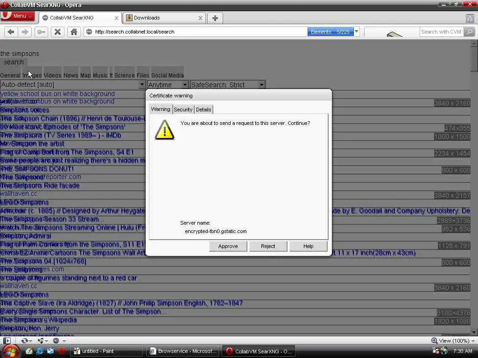Open the Opera Menu button
This screenshot has height=358, width=478.
[17, 16]
